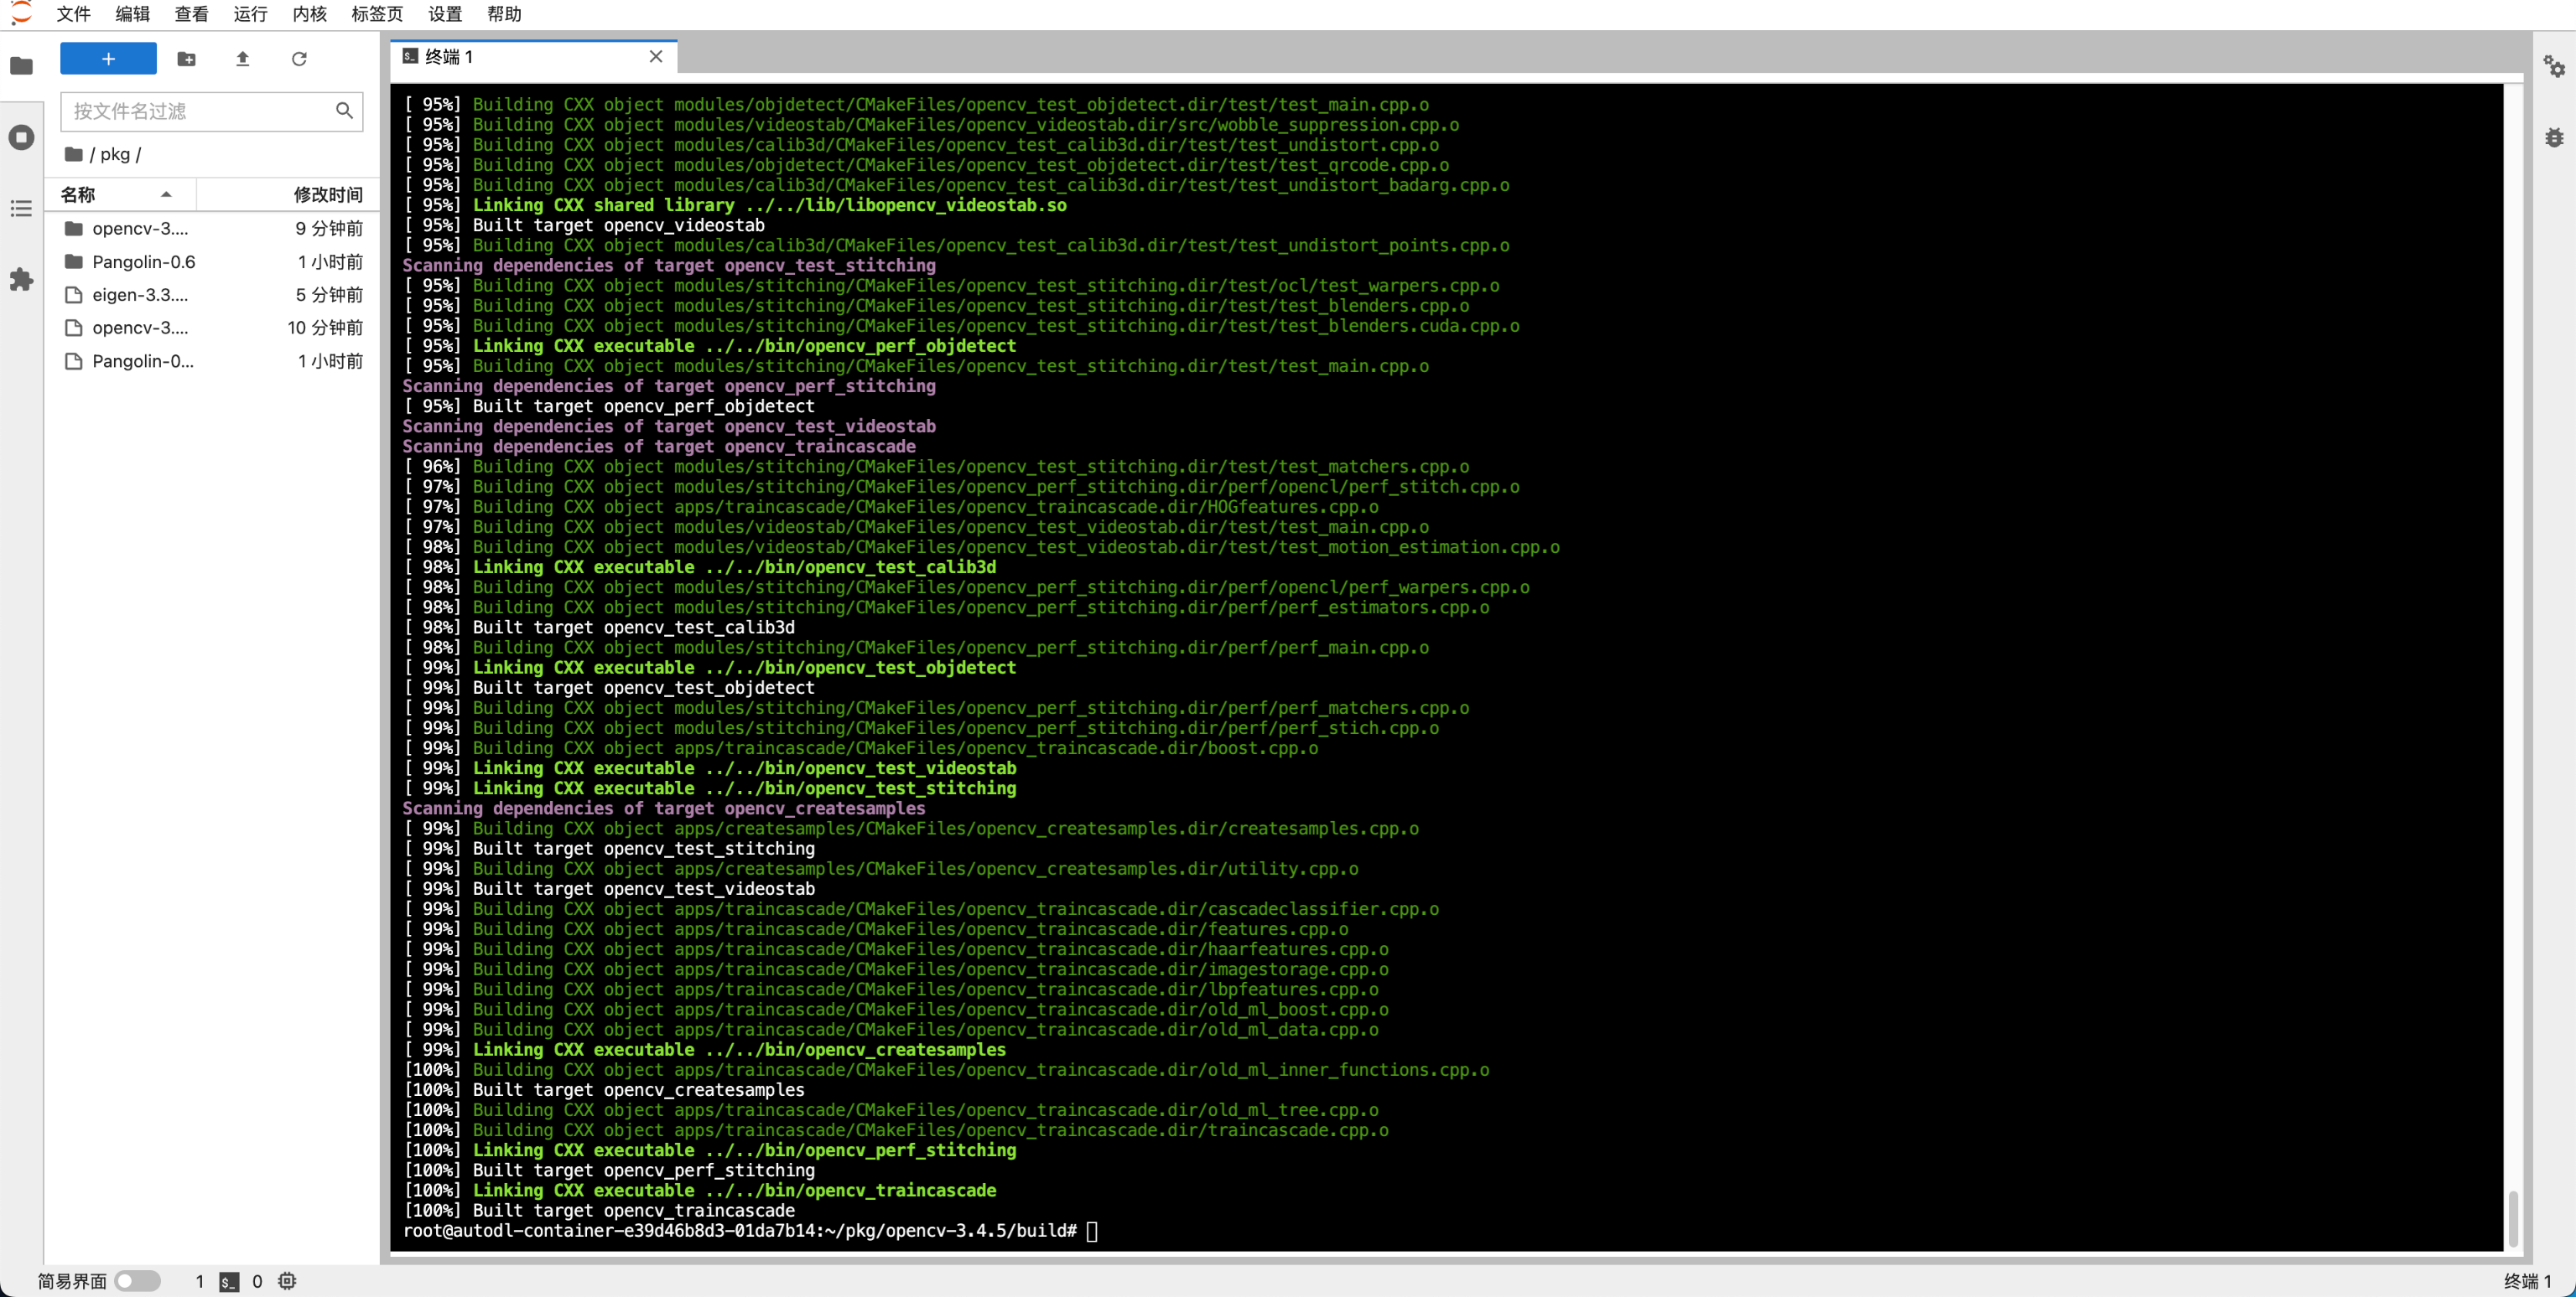The image size is (2576, 1297).
Task: Close the 终端 1 tab
Action: tap(656, 57)
